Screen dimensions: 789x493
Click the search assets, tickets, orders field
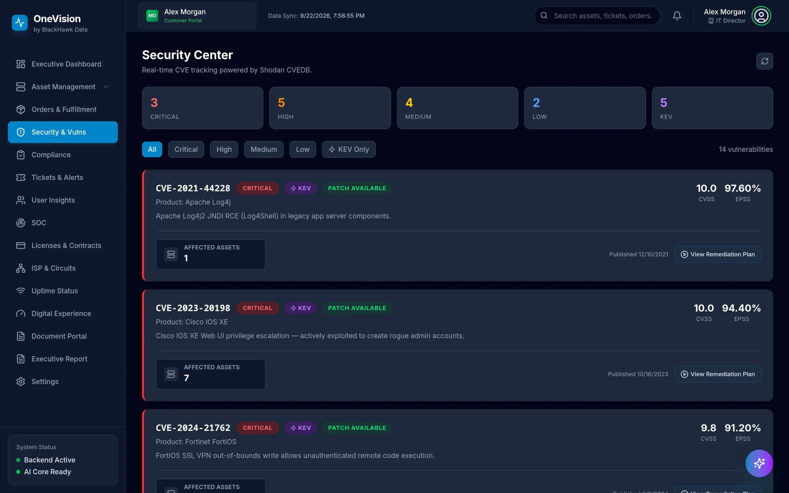597,15
